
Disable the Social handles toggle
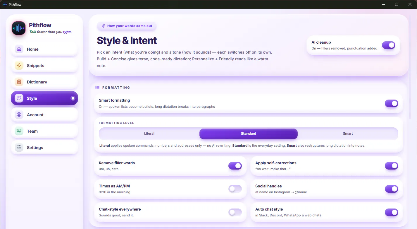[x=392, y=189]
